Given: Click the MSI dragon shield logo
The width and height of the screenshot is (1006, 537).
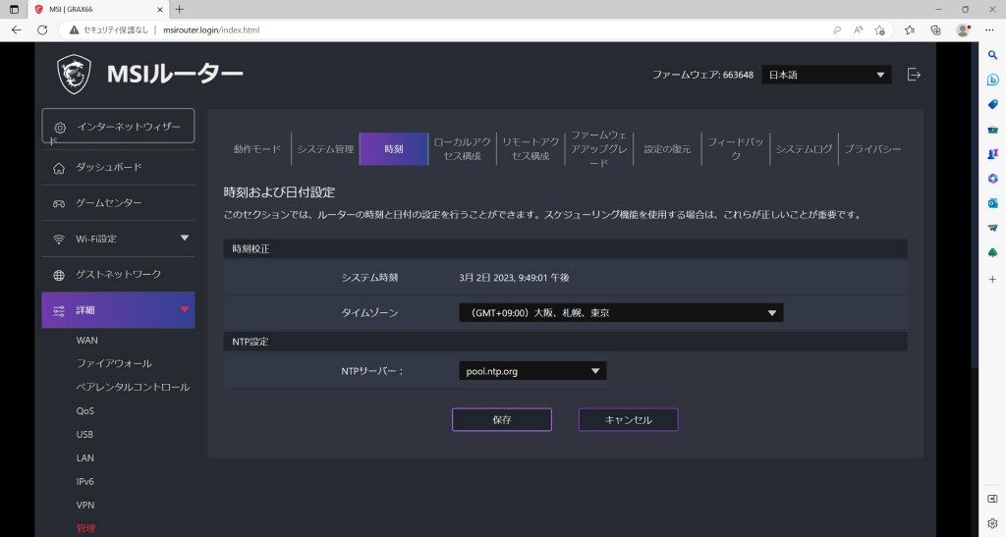Looking at the screenshot, I should [x=74, y=74].
